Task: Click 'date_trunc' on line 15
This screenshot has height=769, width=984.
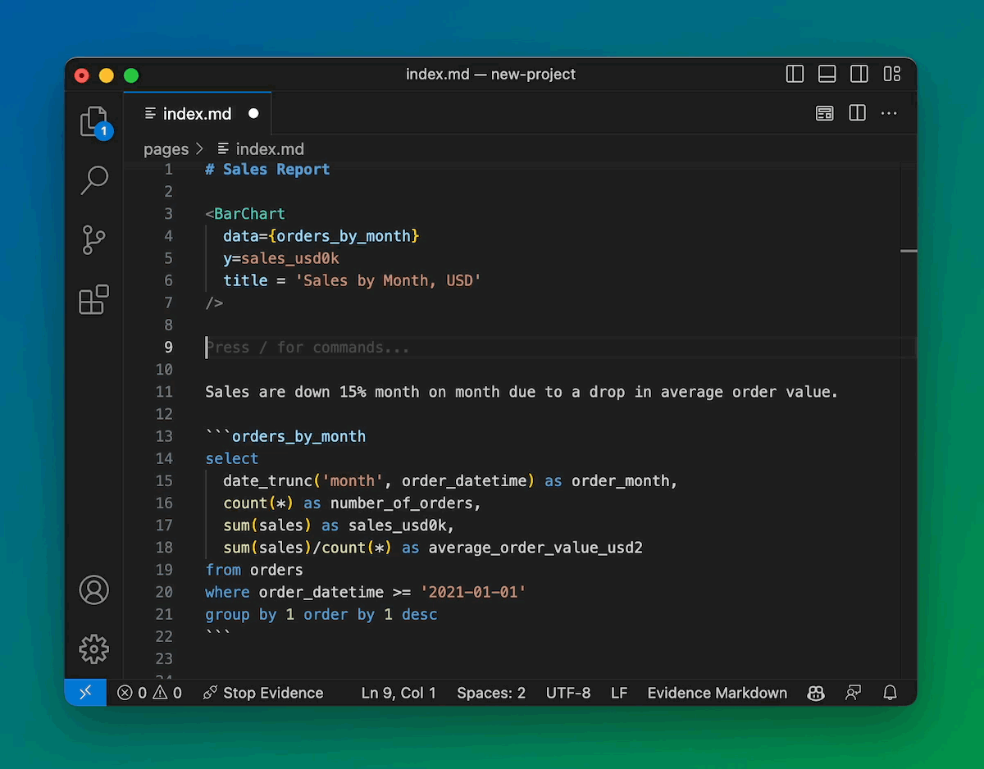Action: 267,480
